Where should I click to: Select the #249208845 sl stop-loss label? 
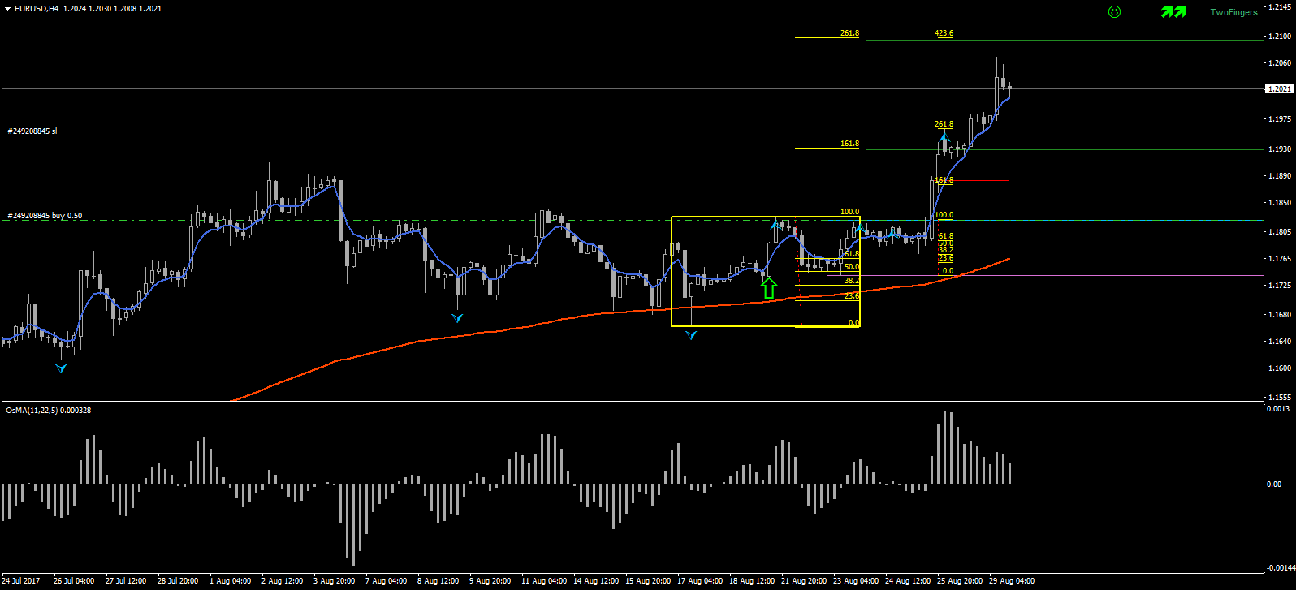click(32, 131)
